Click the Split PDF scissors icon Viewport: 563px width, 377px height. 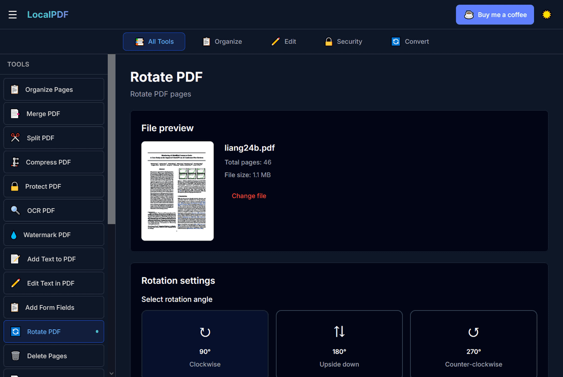15,138
